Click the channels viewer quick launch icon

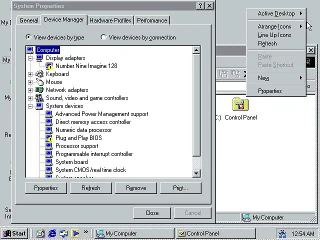click(75, 233)
